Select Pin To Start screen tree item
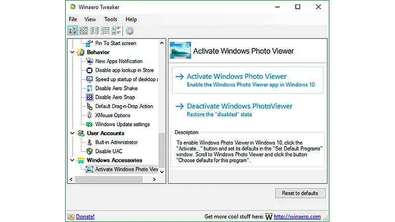 point(116,43)
